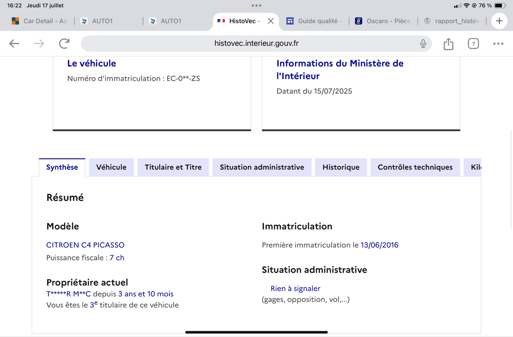This screenshot has width=513, height=337.
Task: Open the browser more options menu
Action: coord(498,44)
